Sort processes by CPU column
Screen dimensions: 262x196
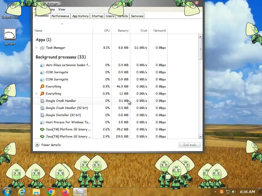102,31
